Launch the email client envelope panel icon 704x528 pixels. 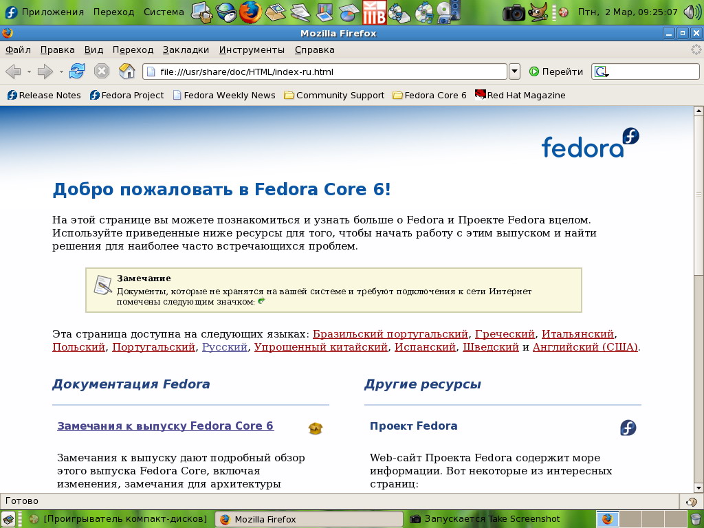click(x=275, y=12)
